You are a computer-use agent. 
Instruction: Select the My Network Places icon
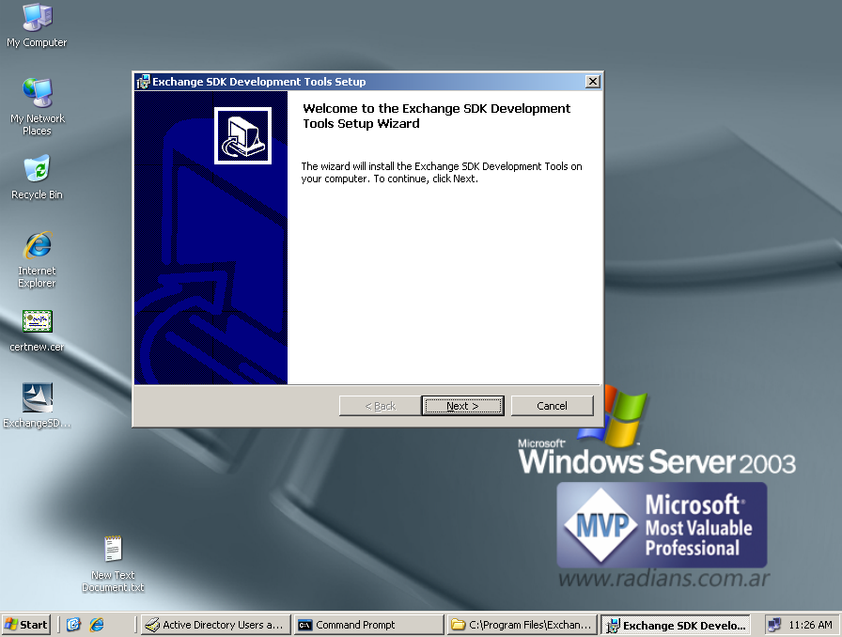coord(37,93)
